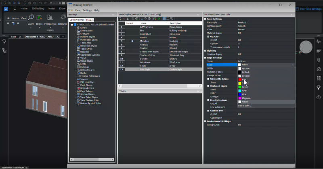Viewport: 323px width, 169px height.
Task: Open the hot-air balloon panel icon on right sidebar
Action: coord(319,88)
